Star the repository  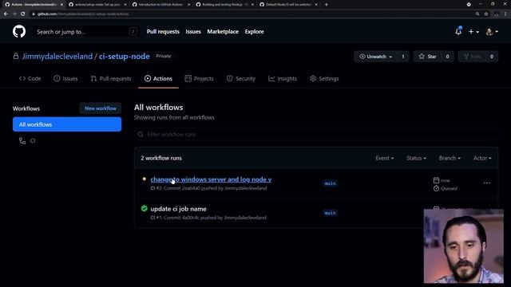pyautogui.click(x=428, y=57)
